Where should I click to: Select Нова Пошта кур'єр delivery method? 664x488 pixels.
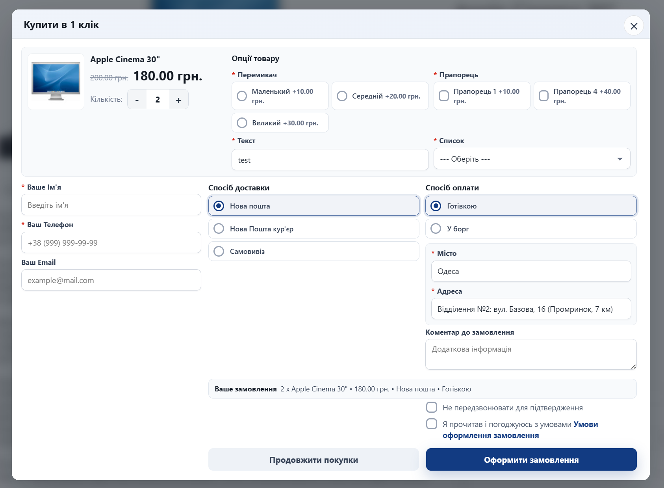(313, 229)
